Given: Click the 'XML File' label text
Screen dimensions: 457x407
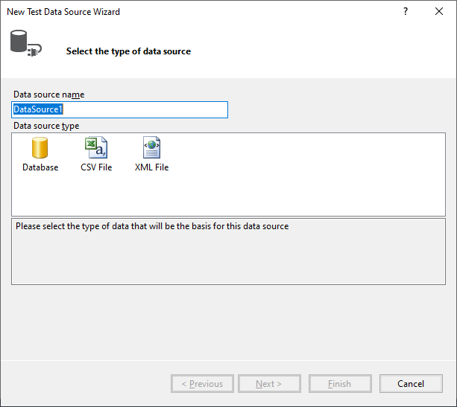Looking at the screenshot, I should pos(151,167).
